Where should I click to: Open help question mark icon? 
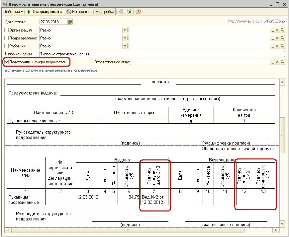click(138, 12)
